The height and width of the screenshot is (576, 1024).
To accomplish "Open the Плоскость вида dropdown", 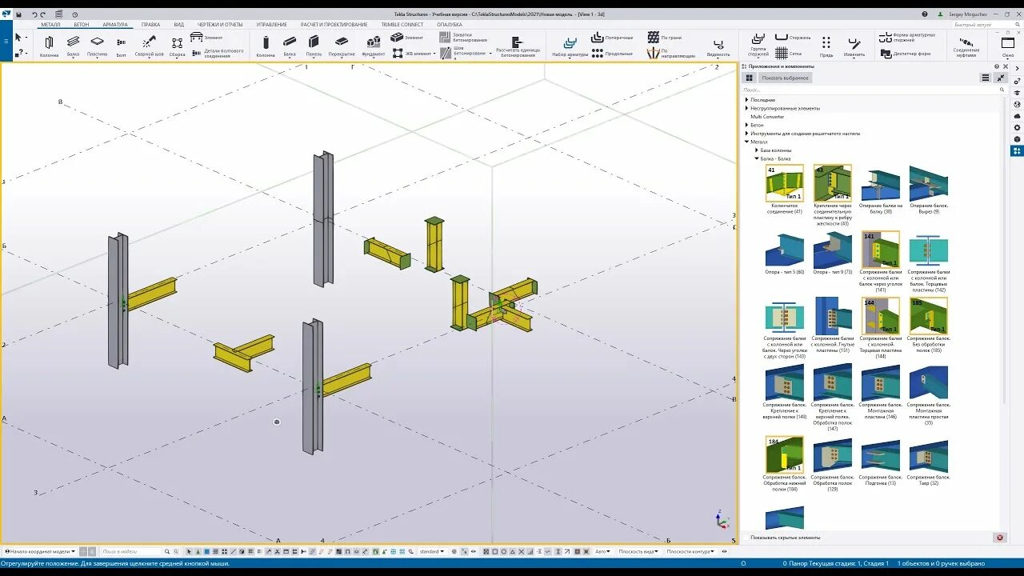I will click(640, 551).
